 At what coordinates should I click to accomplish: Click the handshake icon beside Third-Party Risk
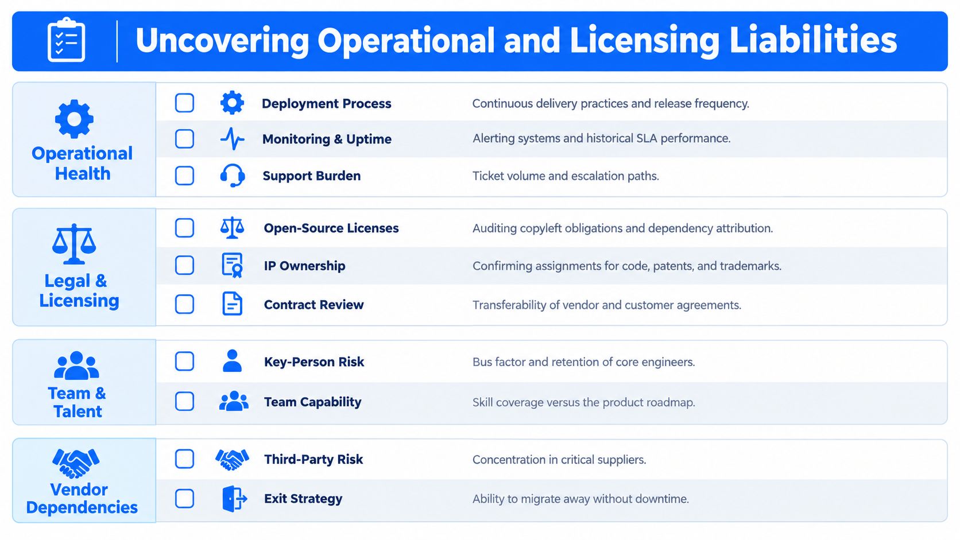pyautogui.click(x=232, y=459)
